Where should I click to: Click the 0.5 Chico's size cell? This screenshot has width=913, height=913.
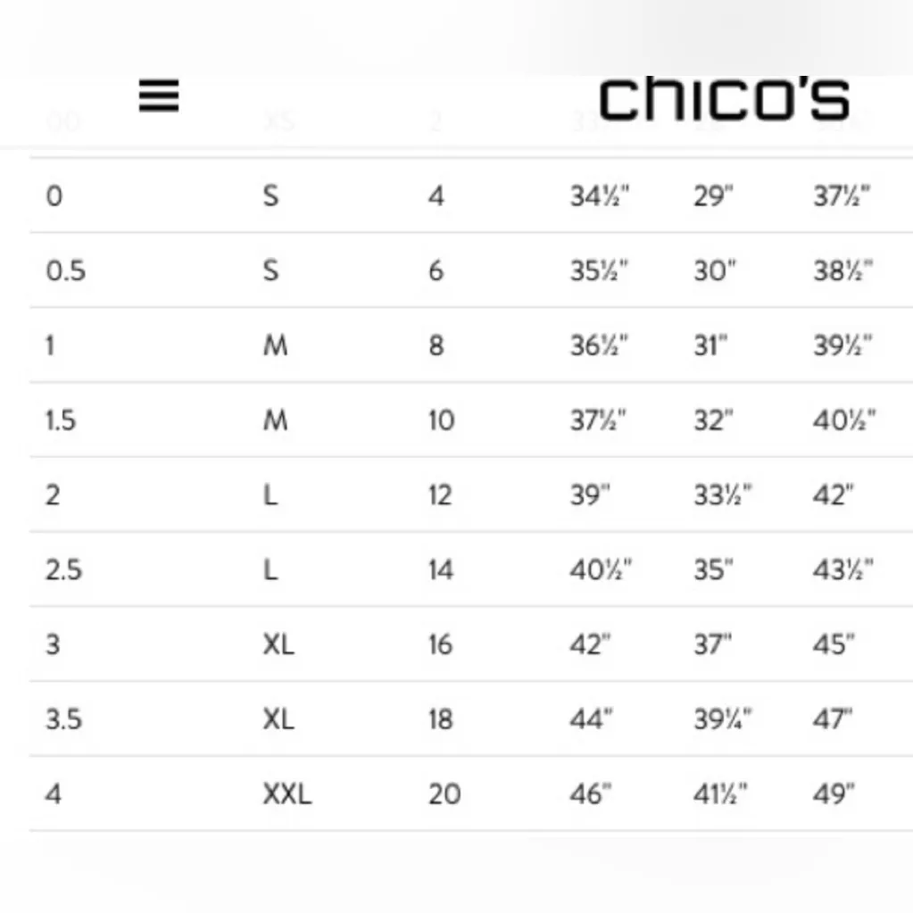[65, 270]
